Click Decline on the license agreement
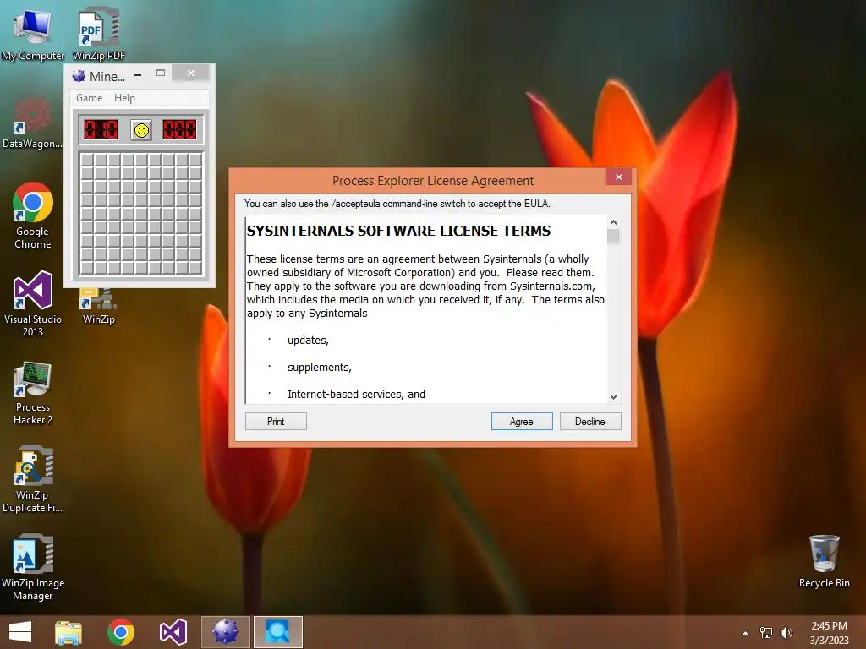866x649 pixels. [590, 421]
